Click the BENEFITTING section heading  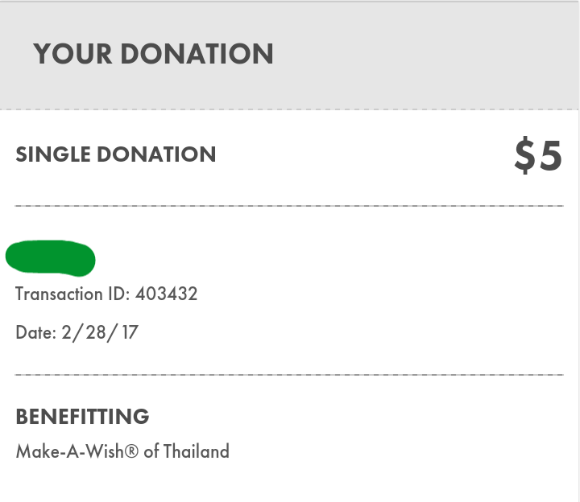[x=82, y=417]
